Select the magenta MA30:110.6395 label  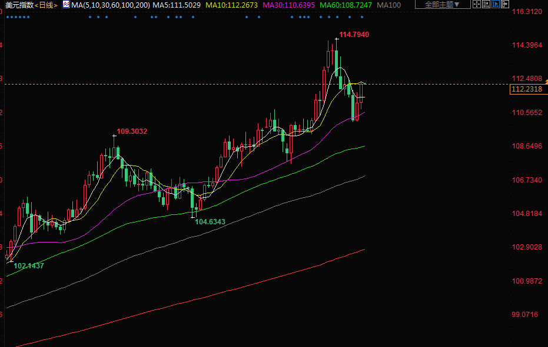(x=288, y=5)
